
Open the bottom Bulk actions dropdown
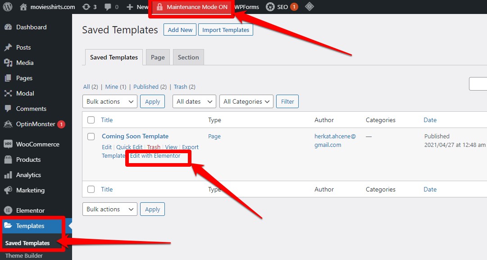110,210
